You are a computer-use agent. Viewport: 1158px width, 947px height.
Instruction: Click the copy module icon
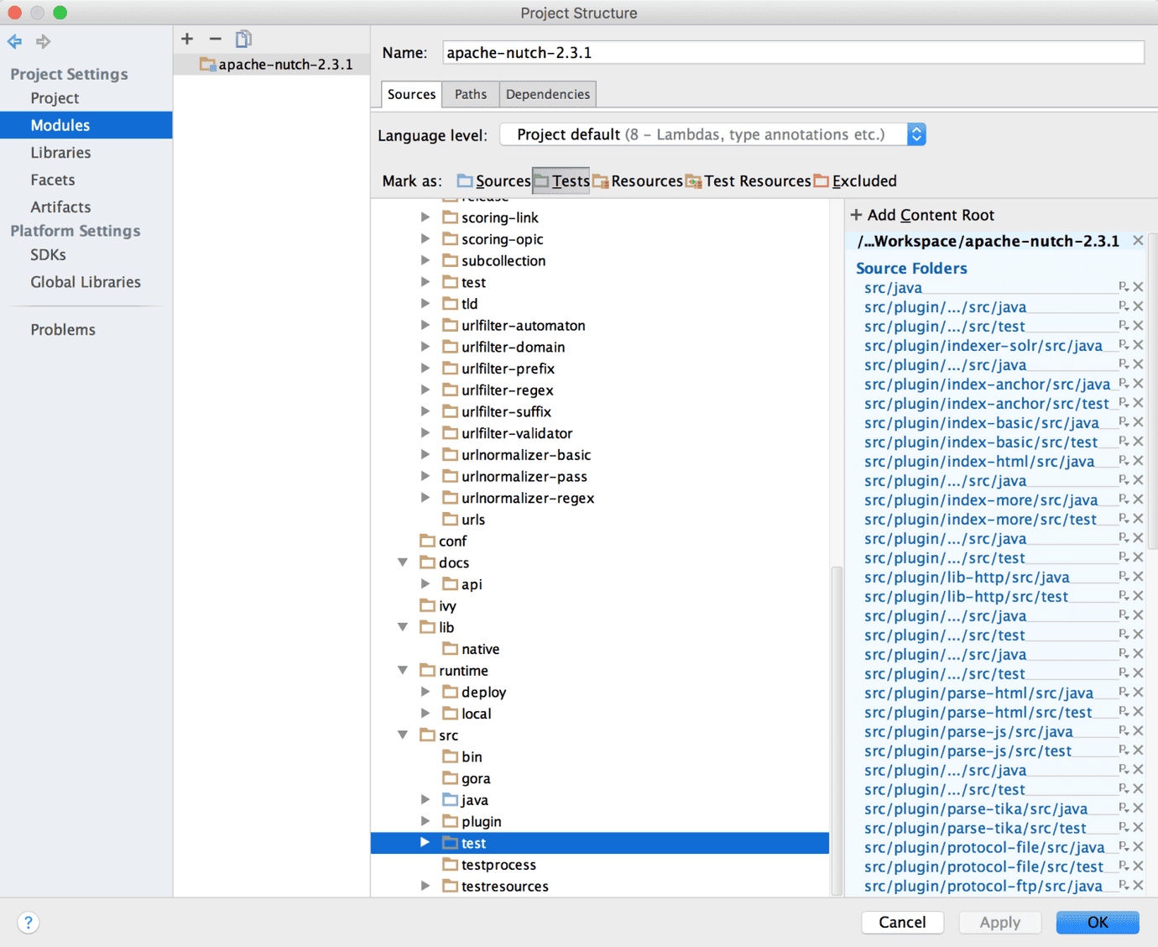click(243, 39)
